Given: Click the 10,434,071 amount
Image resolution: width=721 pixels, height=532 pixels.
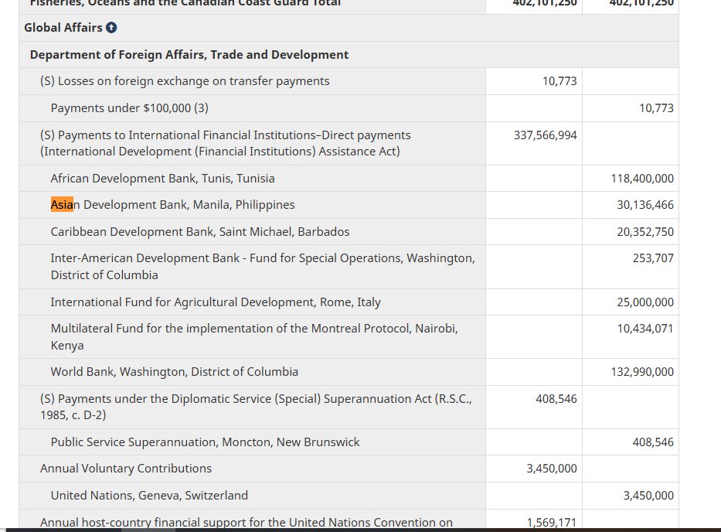Looking at the screenshot, I should [x=644, y=329].
